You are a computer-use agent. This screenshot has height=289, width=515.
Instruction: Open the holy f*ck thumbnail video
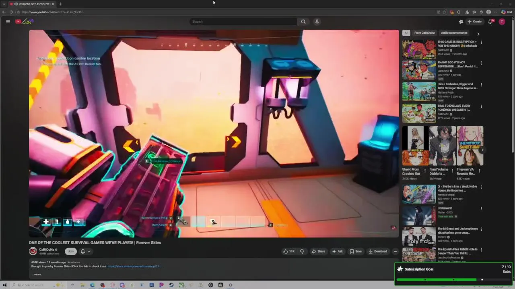419,236
